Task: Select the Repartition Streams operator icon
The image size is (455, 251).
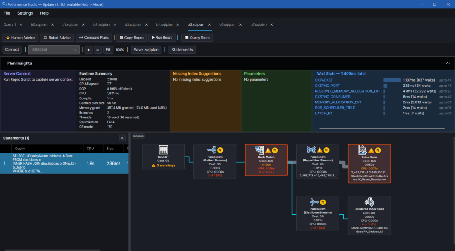Action: pyautogui.click(x=311, y=150)
